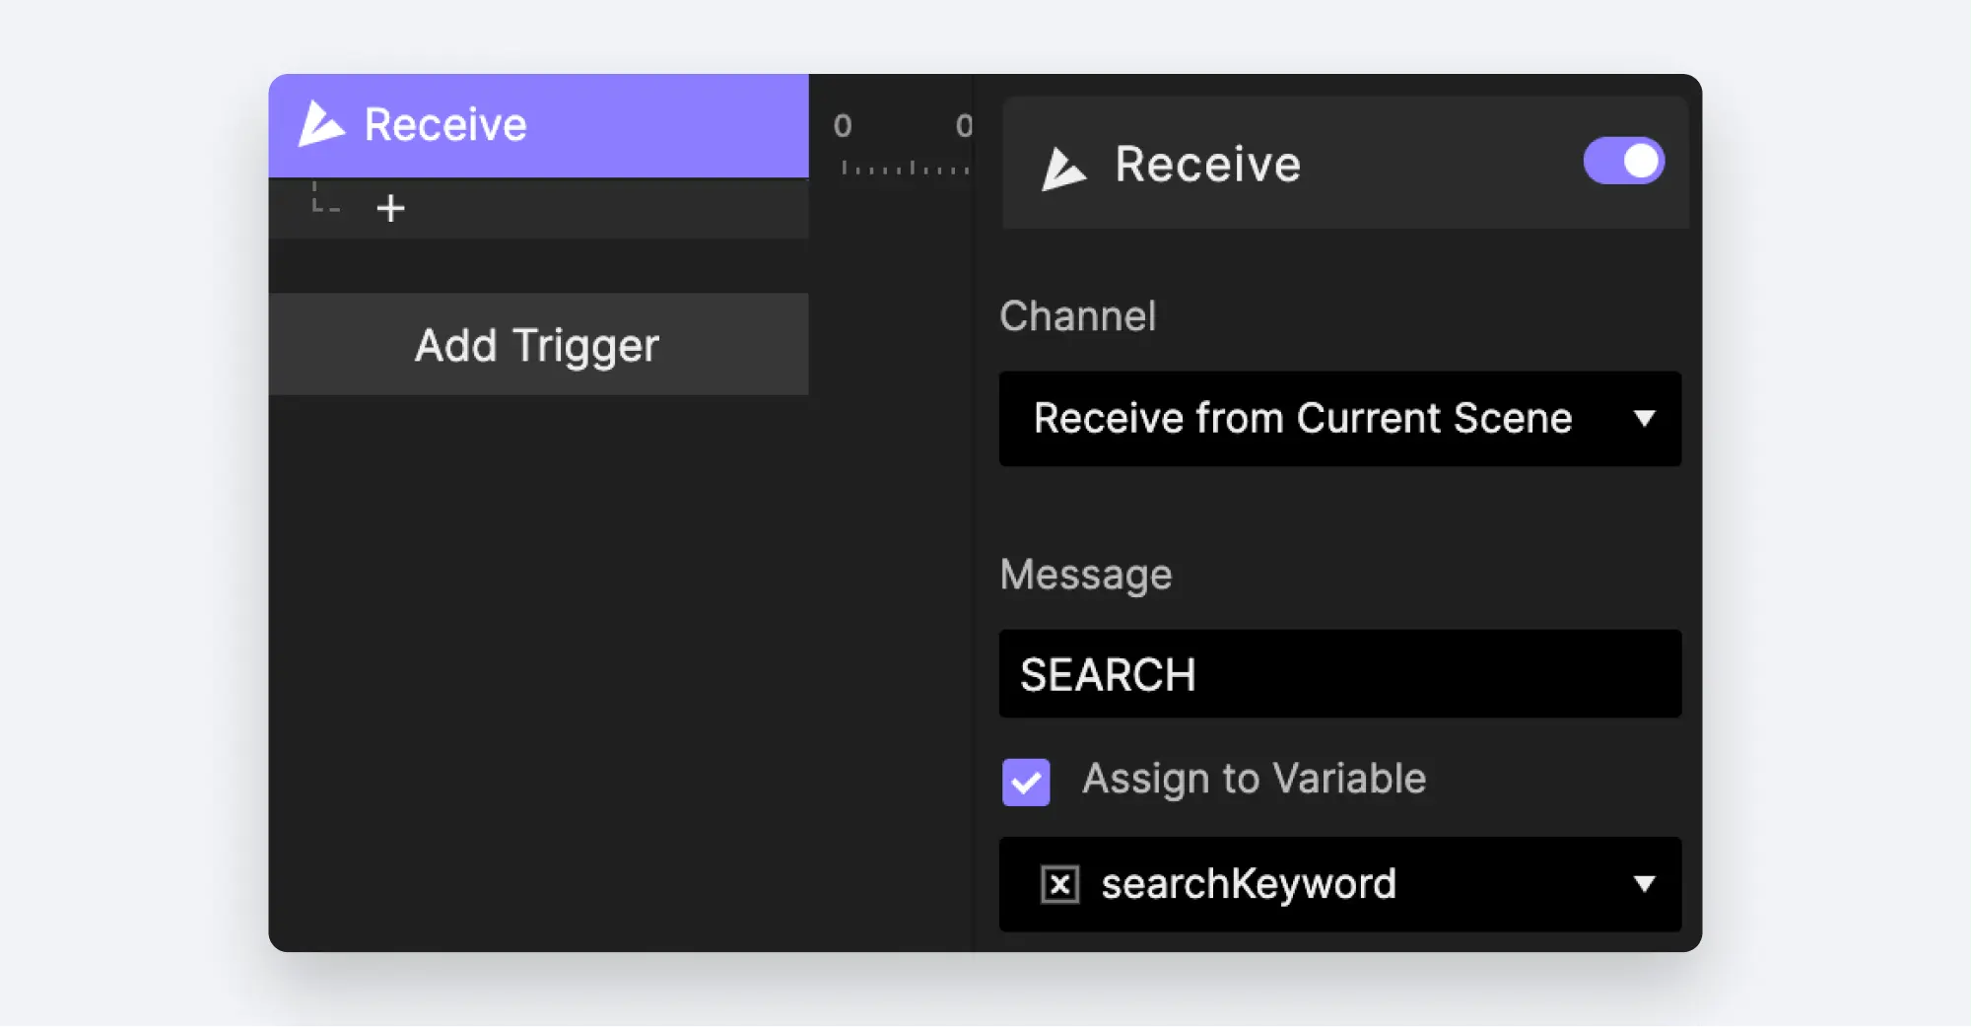Toggle the Receive trigger on/off switch
This screenshot has height=1027, width=1972.
pos(1623,161)
